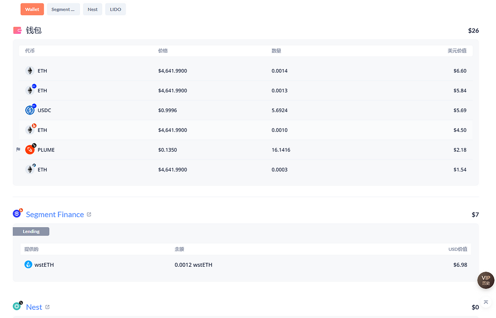Click the 价格 column header

pos(163,51)
